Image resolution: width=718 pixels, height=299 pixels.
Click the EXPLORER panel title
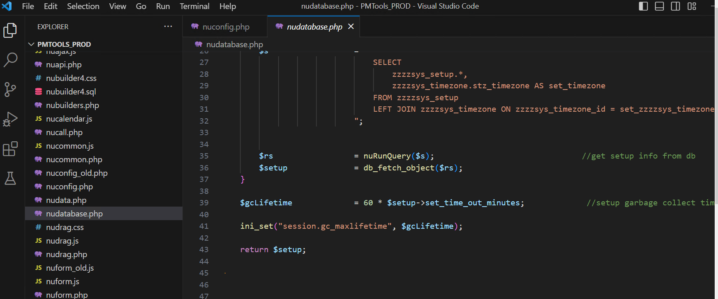pyautogui.click(x=53, y=27)
